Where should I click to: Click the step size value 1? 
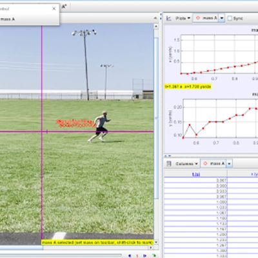point(137,256)
